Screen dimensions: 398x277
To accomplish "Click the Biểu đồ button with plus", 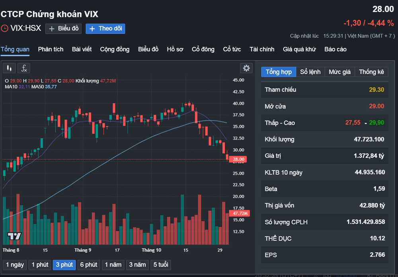I will click(x=64, y=29).
